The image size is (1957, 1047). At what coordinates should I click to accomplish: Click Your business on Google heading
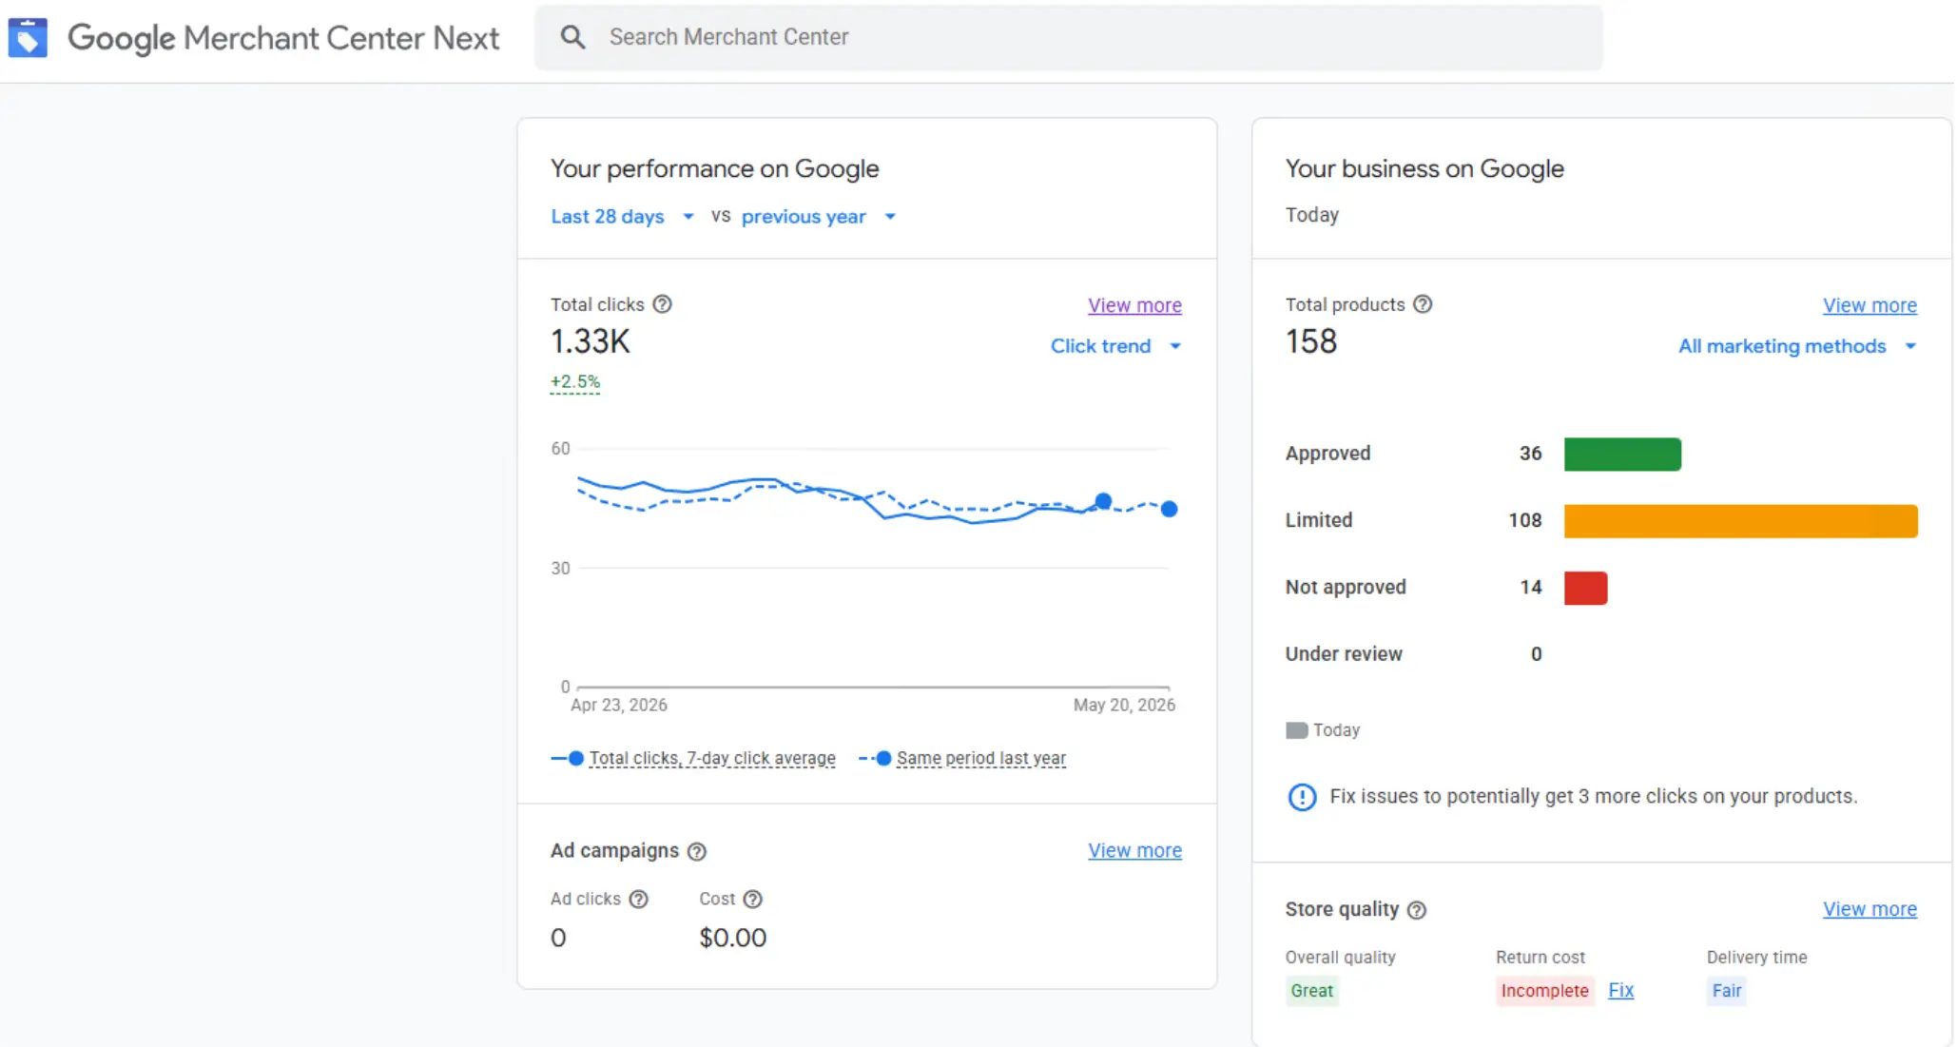pos(1424,168)
